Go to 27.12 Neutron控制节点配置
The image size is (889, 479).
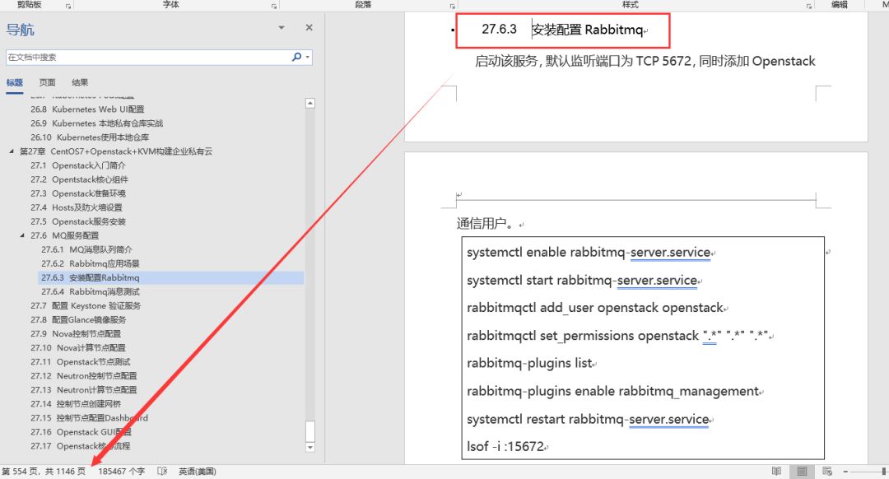coord(83,376)
